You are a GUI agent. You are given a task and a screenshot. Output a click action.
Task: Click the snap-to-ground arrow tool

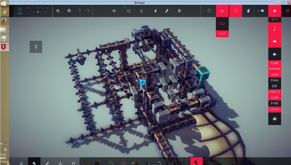point(141,11)
